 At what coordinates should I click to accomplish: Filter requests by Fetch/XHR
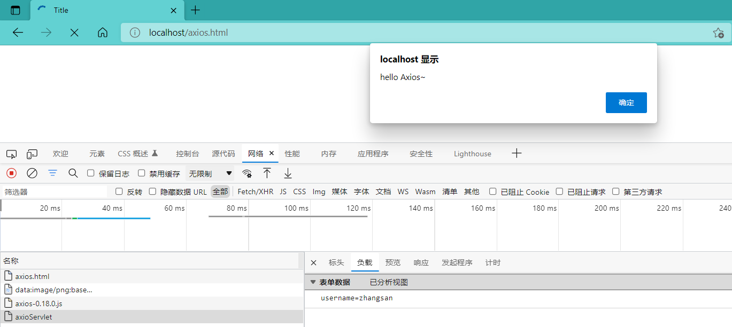pos(256,192)
